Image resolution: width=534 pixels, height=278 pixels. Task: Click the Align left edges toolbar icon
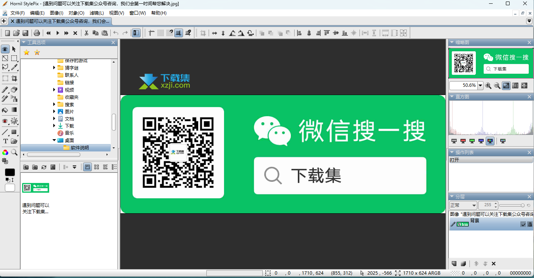click(x=299, y=33)
